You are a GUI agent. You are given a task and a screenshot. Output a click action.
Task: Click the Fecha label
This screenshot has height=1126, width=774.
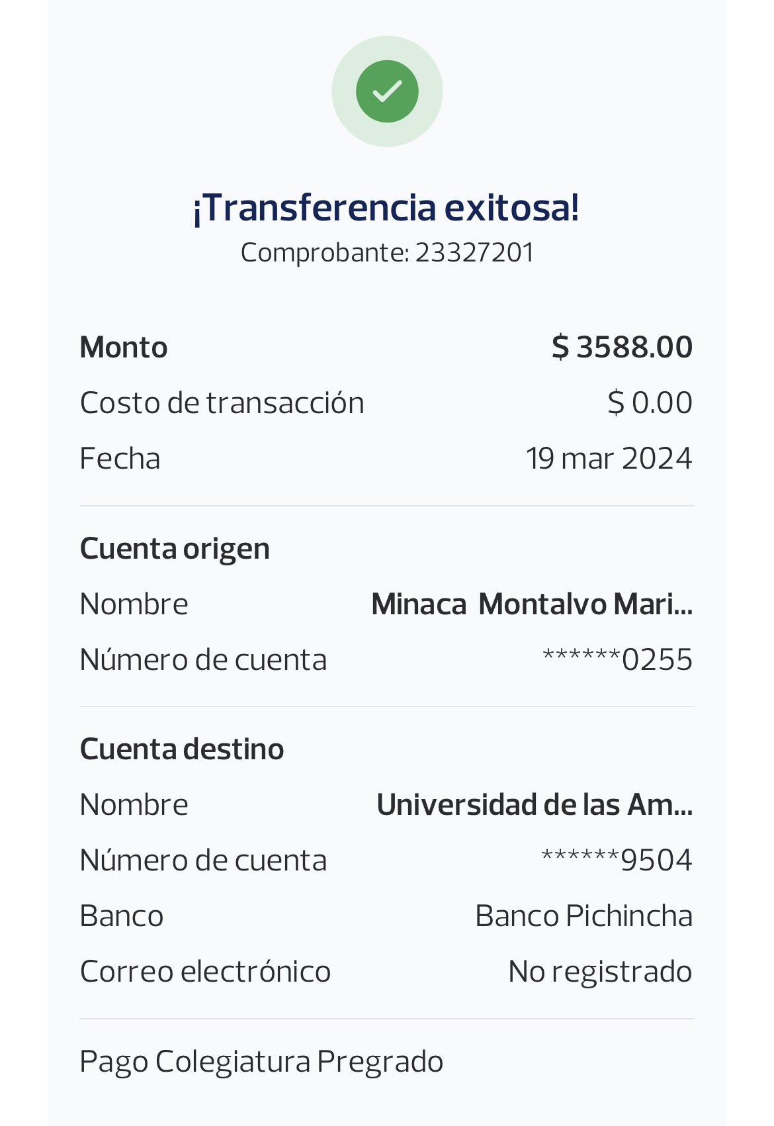(x=120, y=459)
